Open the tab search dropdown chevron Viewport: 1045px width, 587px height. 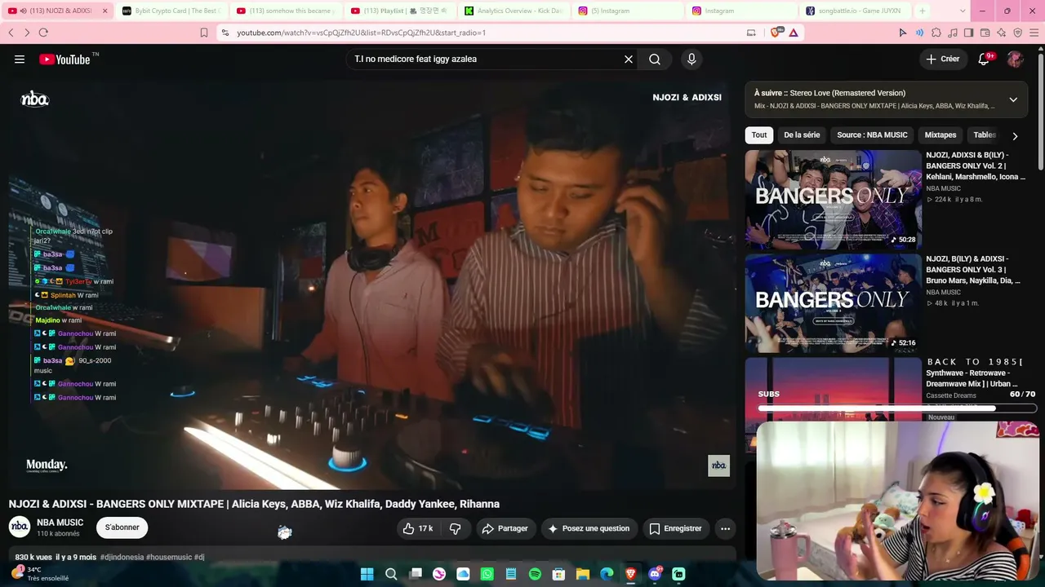[963, 11]
